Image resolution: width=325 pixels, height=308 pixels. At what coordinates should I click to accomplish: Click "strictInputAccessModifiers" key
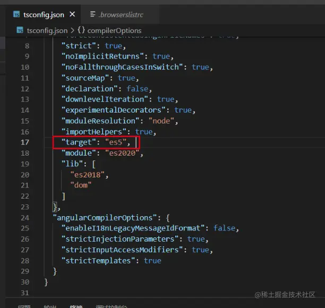click(x=122, y=250)
